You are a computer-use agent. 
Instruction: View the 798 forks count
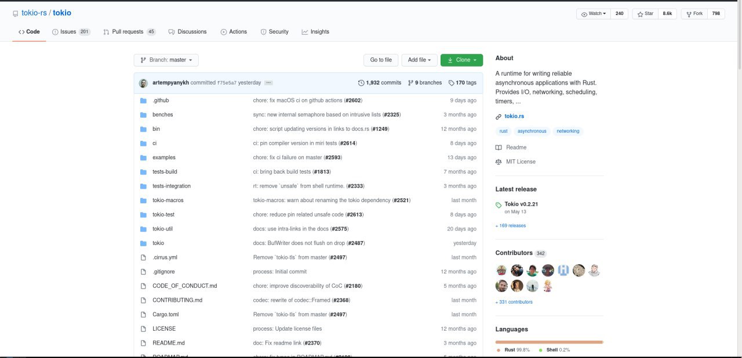coord(716,13)
